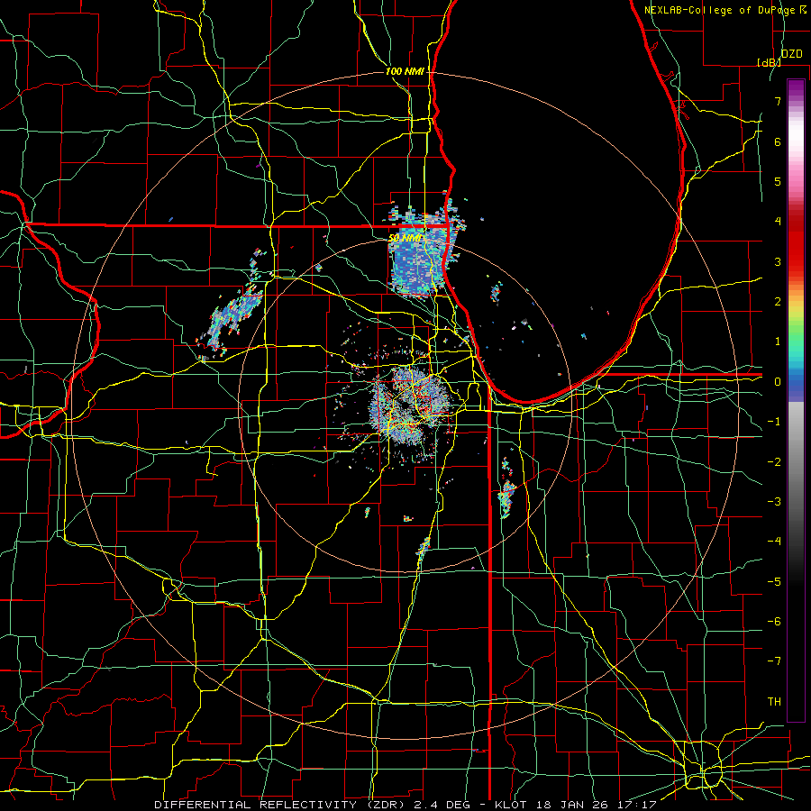Click the 2.4 DEG elevation text
811x811 pixels.
tap(442, 805)
